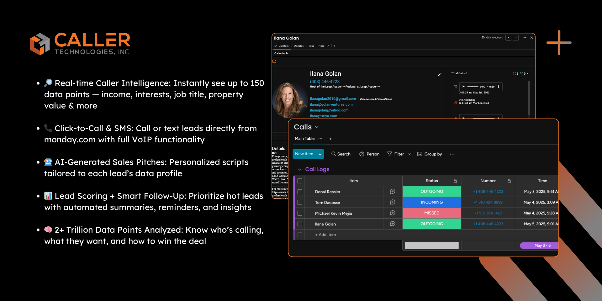
Task: Tick the checkbox for Tom Dacosse row
Action: (x=300, y=203)
